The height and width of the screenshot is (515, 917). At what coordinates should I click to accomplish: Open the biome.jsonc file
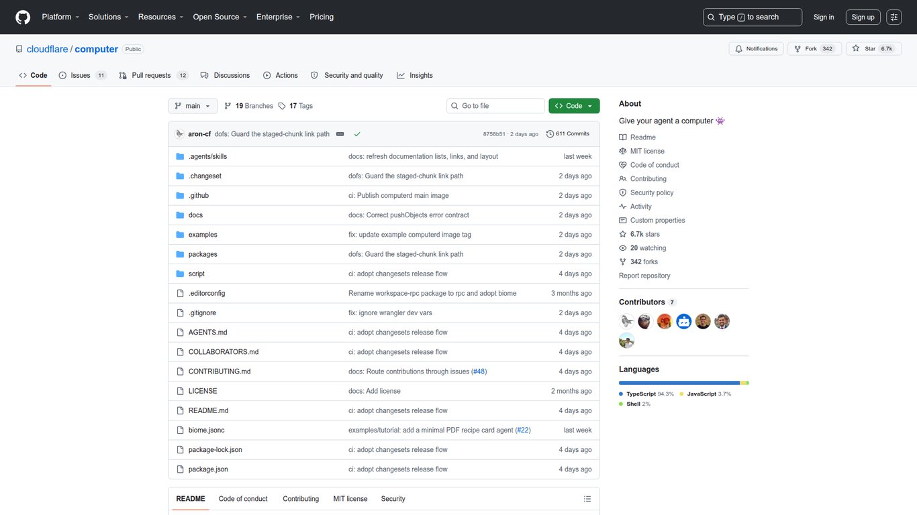point(207,430)
